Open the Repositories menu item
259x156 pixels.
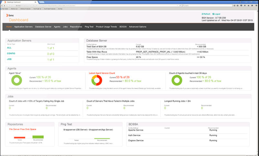(x=76, y=27)
